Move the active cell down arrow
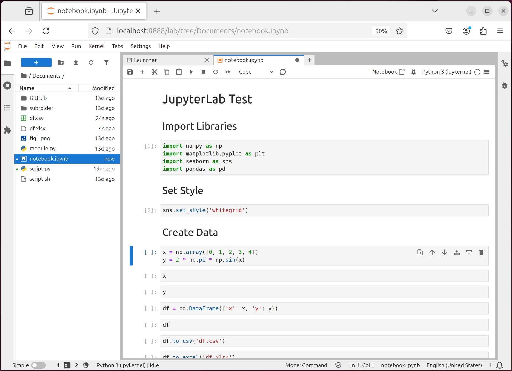The image size is (512, 371). coord(445,252)
